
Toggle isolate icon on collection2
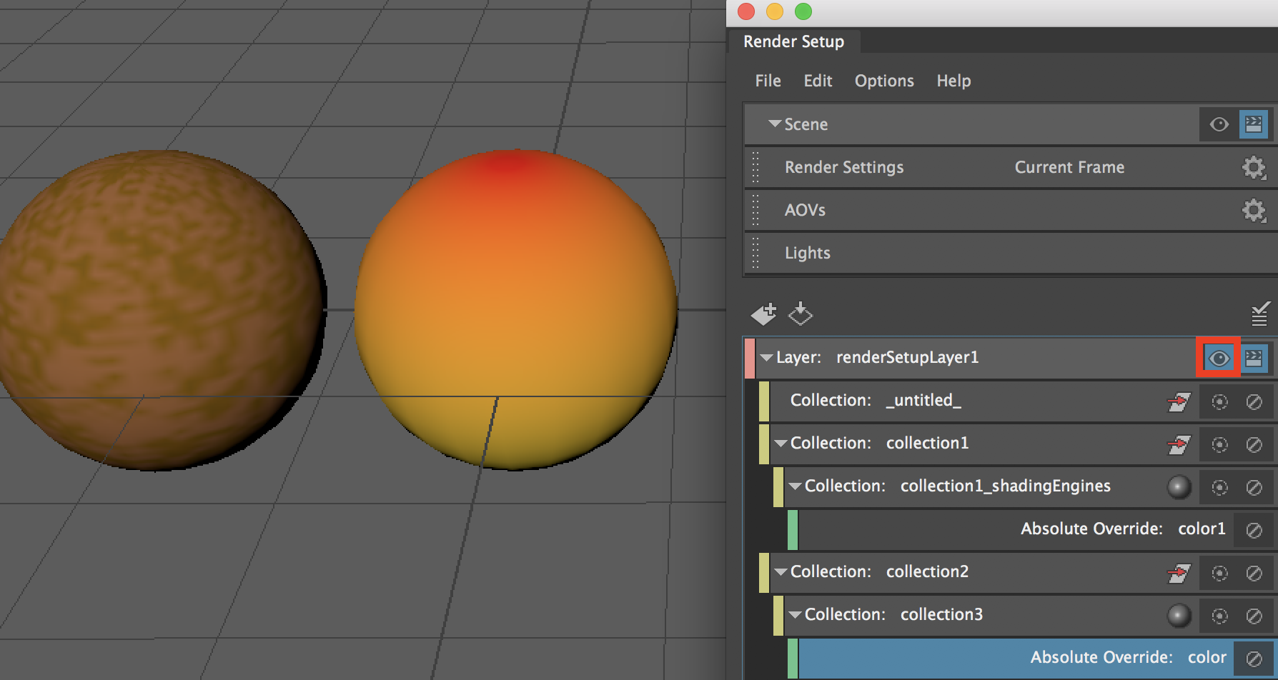1218,572
